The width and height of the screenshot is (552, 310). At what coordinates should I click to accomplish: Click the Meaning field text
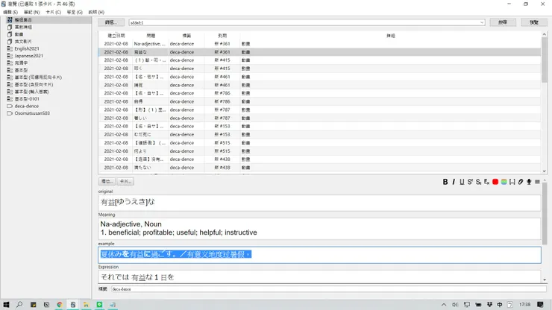[x=319, y=228]
